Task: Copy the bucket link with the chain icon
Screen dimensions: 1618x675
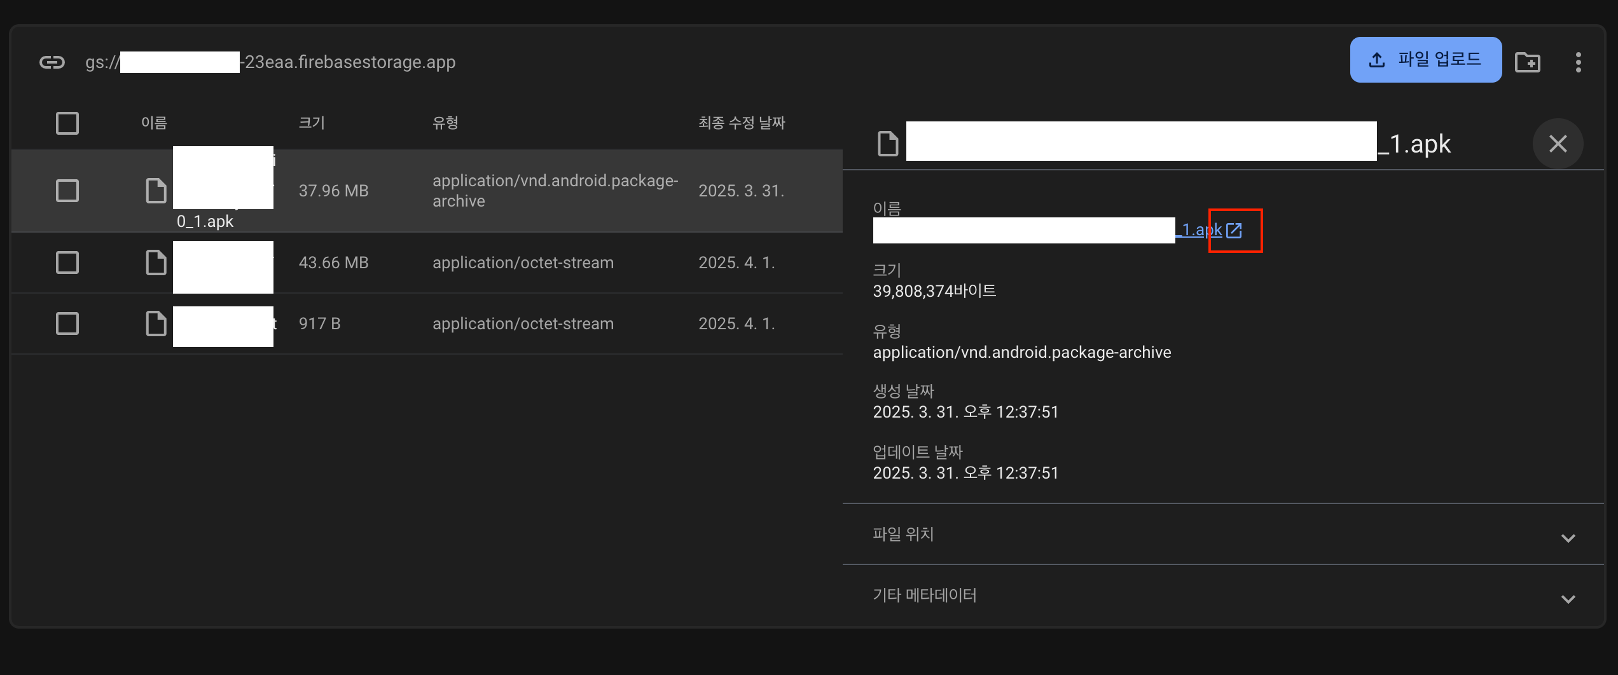Action: (x=52, y=62)
